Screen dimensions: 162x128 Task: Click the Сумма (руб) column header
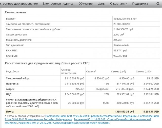click(118, 71)
